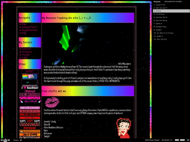Image resolution: width=190 pixels, height=142 pixels.
Task: Click the current track title in player bar
Action: tap(16, 140)
